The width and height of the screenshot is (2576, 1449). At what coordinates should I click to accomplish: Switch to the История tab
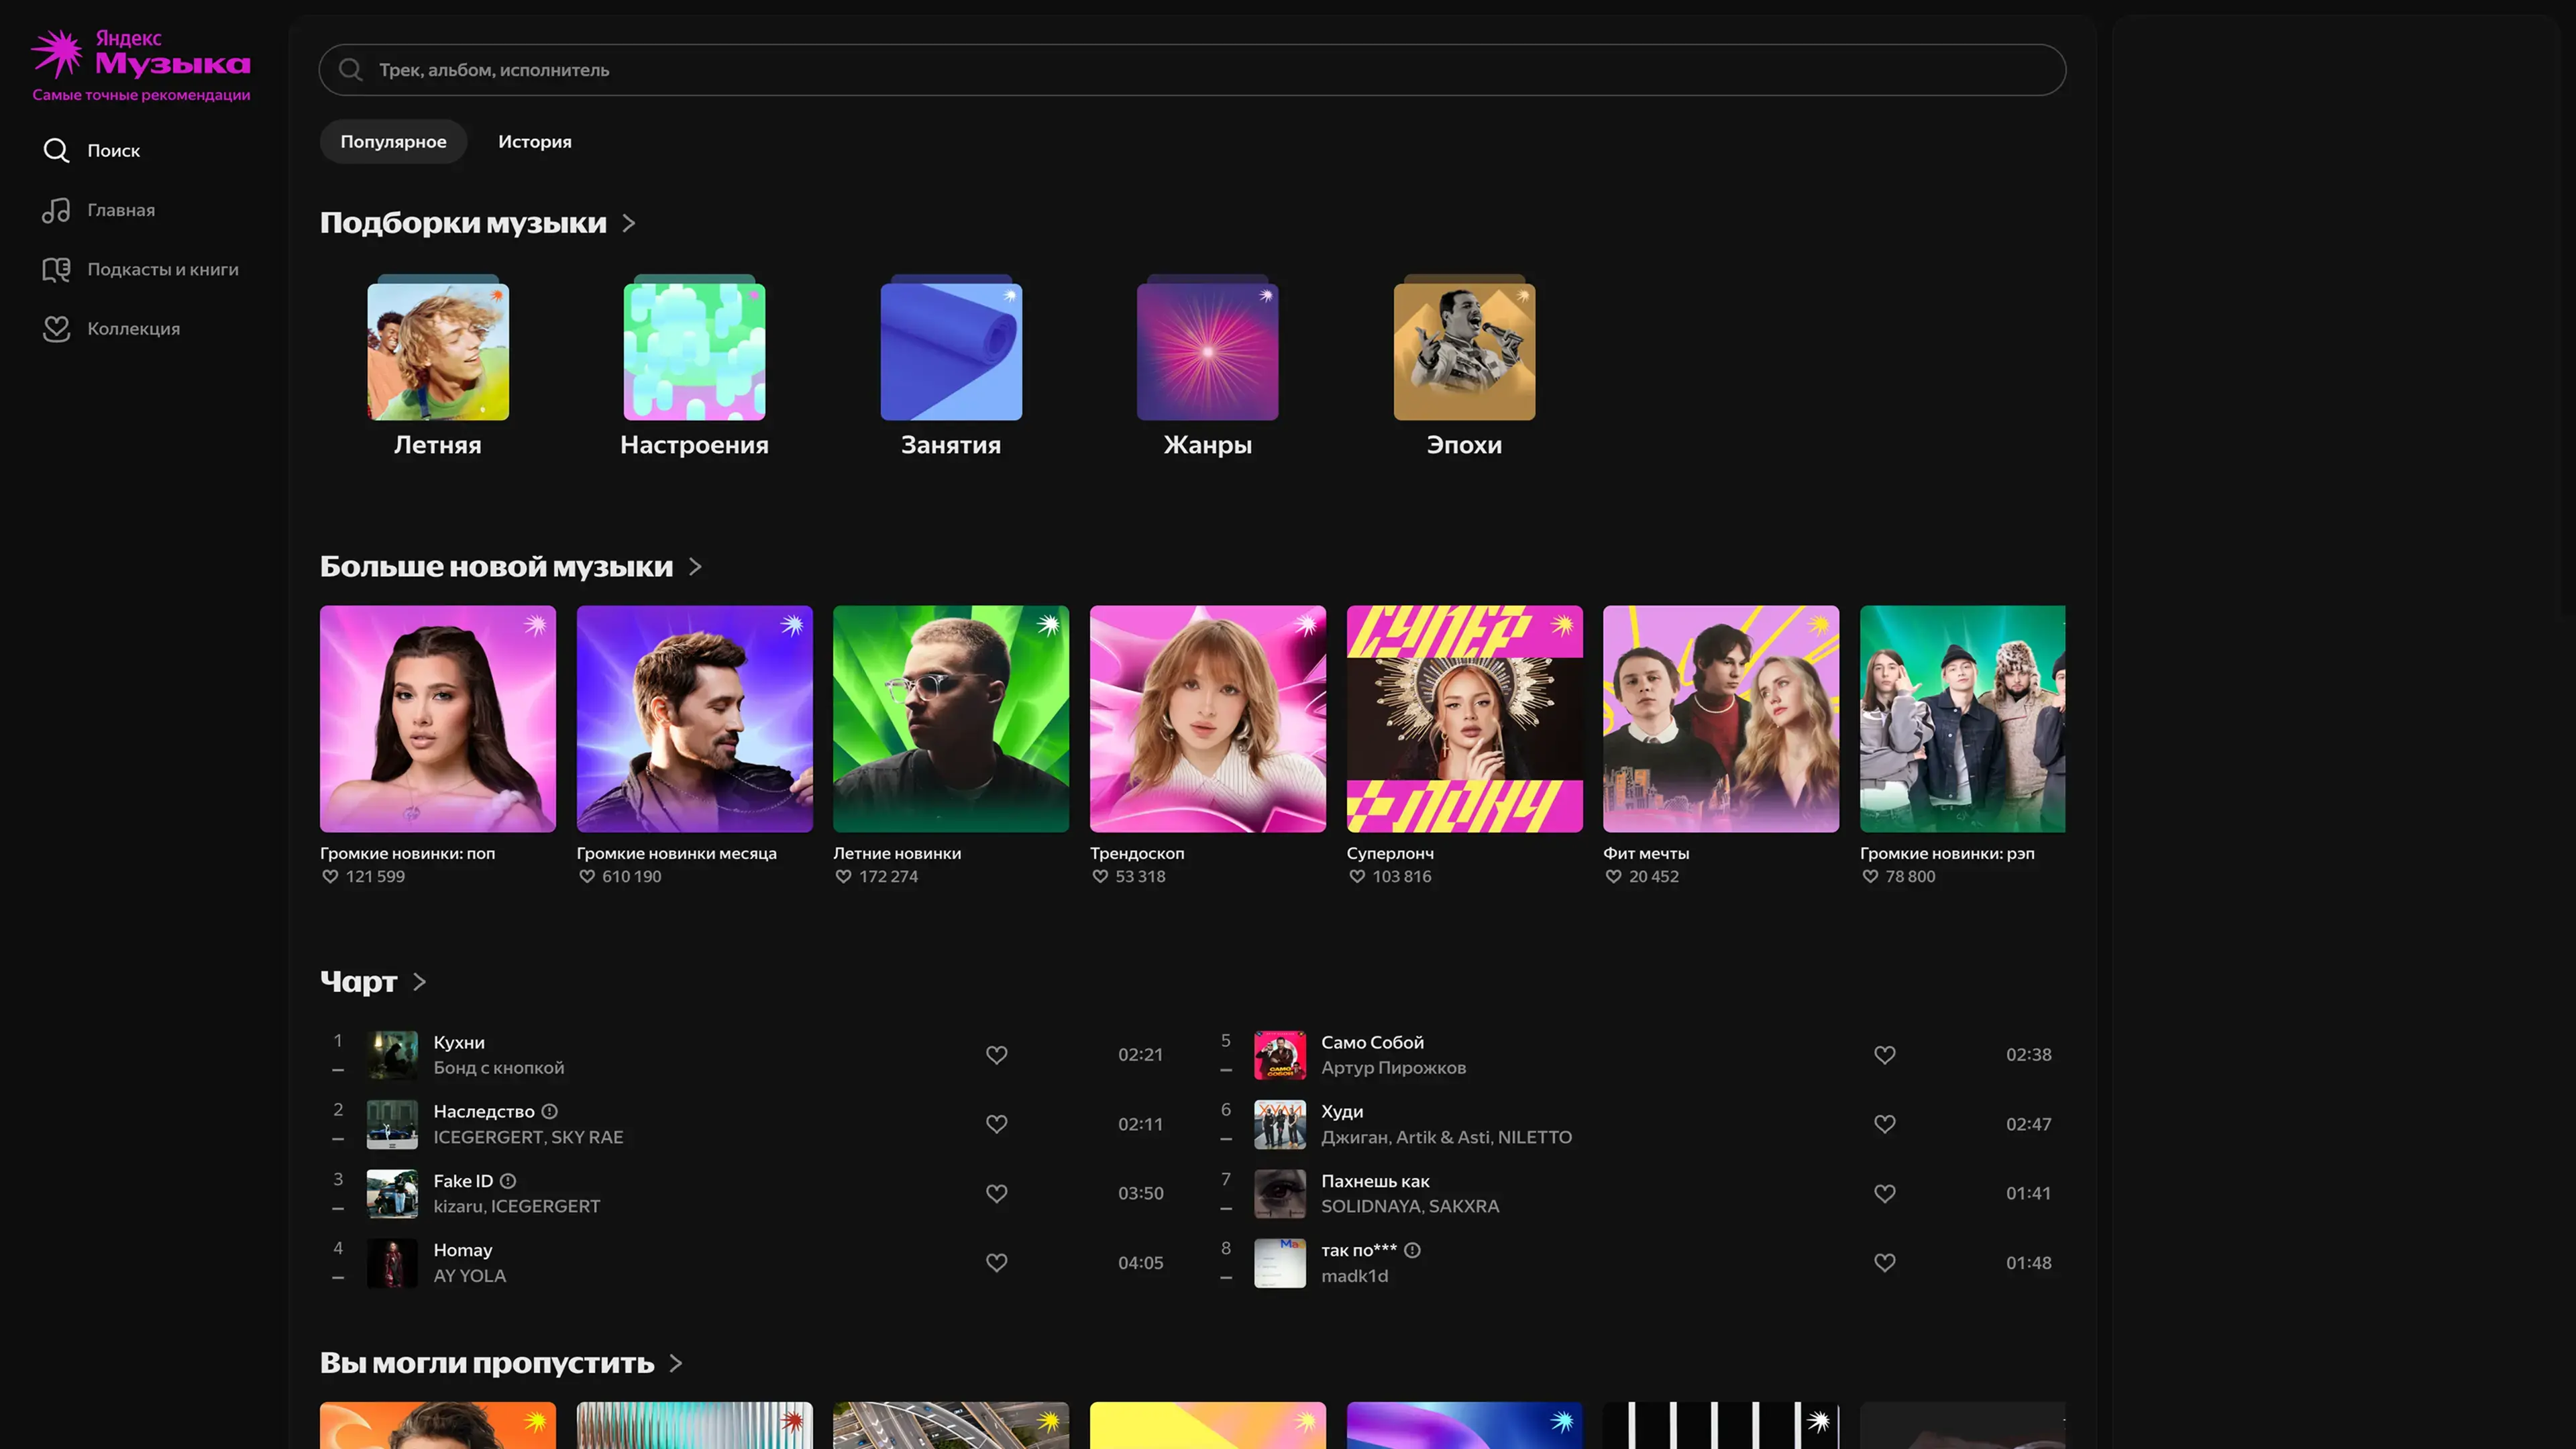pyautogui.click(x=535, y=142)
